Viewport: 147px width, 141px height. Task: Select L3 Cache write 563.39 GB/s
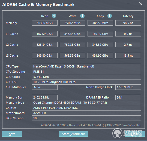[73, 56]
